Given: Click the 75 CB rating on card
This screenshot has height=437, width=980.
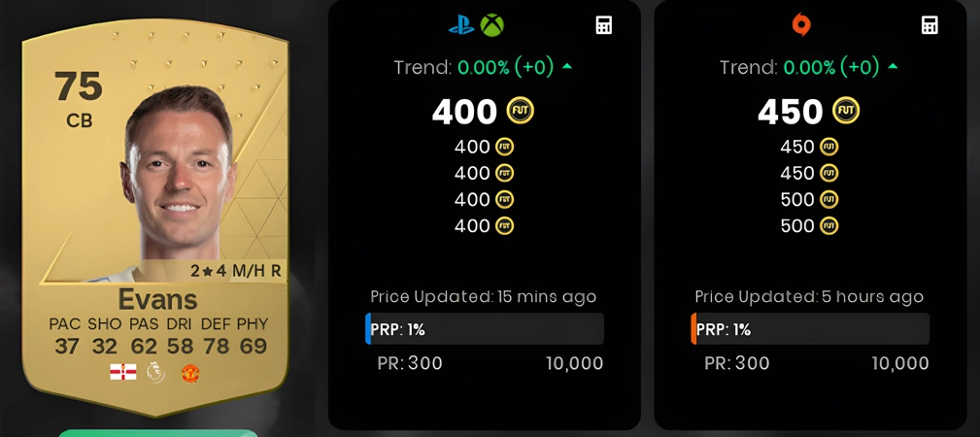Looking at the screenshot, I should coord(79,98).
